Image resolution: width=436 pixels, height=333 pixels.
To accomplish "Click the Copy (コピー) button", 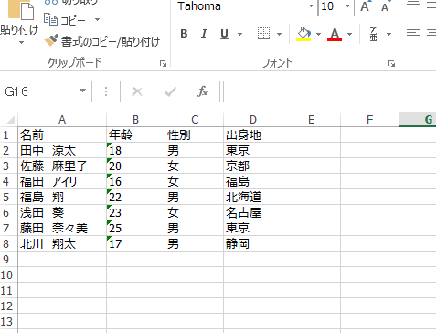I will coord(64,20).
